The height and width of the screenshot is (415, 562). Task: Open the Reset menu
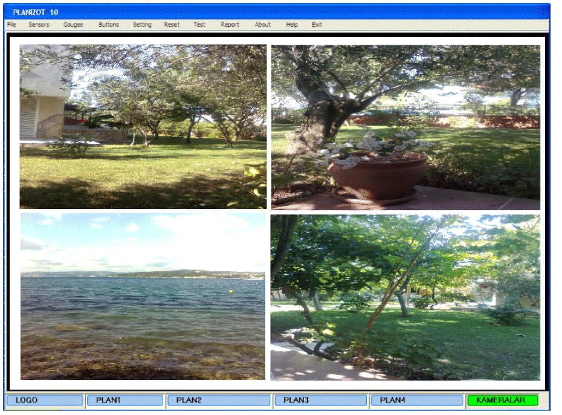click(x=172, y=25)
